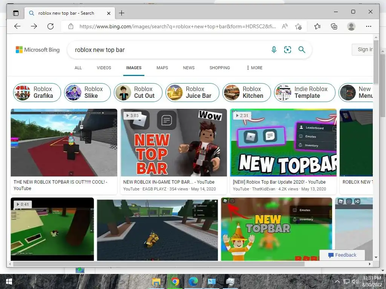
Task: Show hidden system tray icons chevron
Action: click(337, 281)
